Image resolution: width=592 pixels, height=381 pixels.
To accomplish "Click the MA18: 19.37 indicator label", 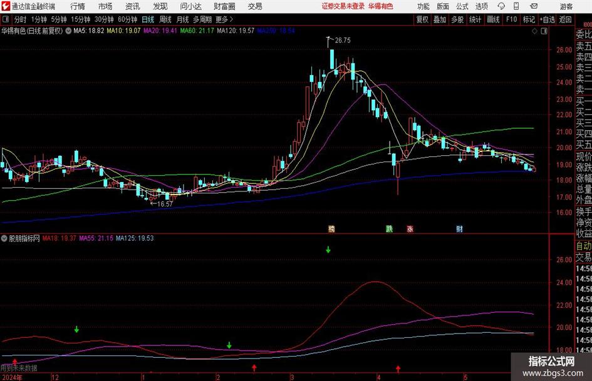I will coord(60,238).
